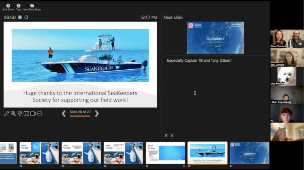
Task: Reset the presentation timer
Action: (26, 17)
